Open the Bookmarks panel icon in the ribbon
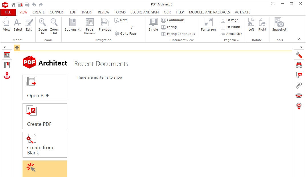The image size is (306, 177). click(x=72, y=25)
